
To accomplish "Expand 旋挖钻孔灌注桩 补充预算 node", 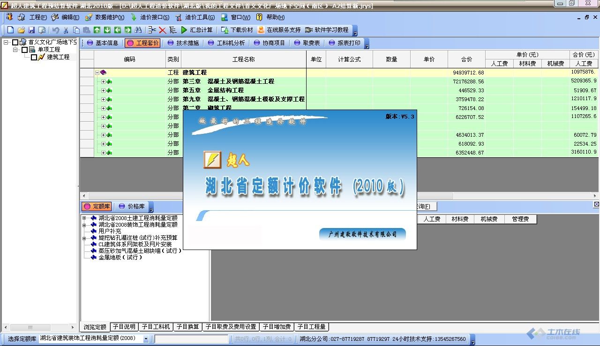I will pos(84,238).
